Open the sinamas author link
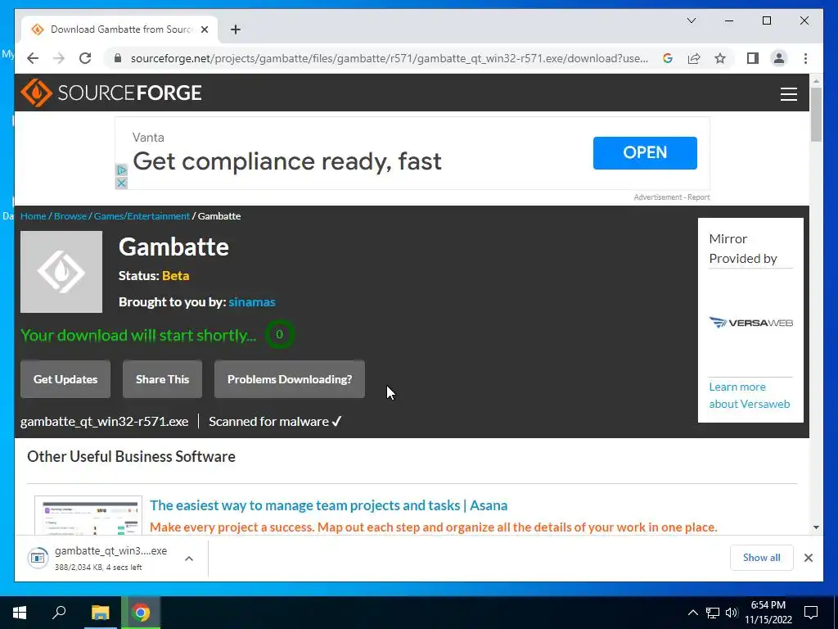This screenshot has width=838, height=629. [252, 302]
